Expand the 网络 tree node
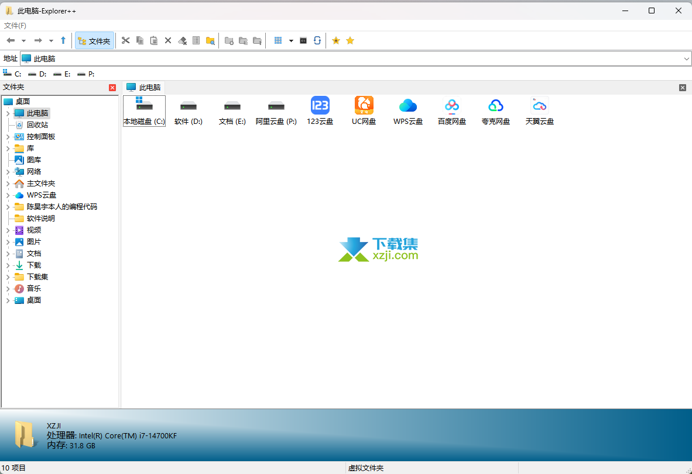The height and width of the screenshot is (474, 692). click(x=8, y=171)
